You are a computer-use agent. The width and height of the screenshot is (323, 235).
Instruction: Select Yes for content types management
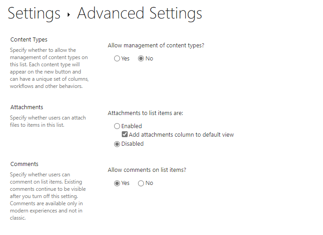pos(117,59)
